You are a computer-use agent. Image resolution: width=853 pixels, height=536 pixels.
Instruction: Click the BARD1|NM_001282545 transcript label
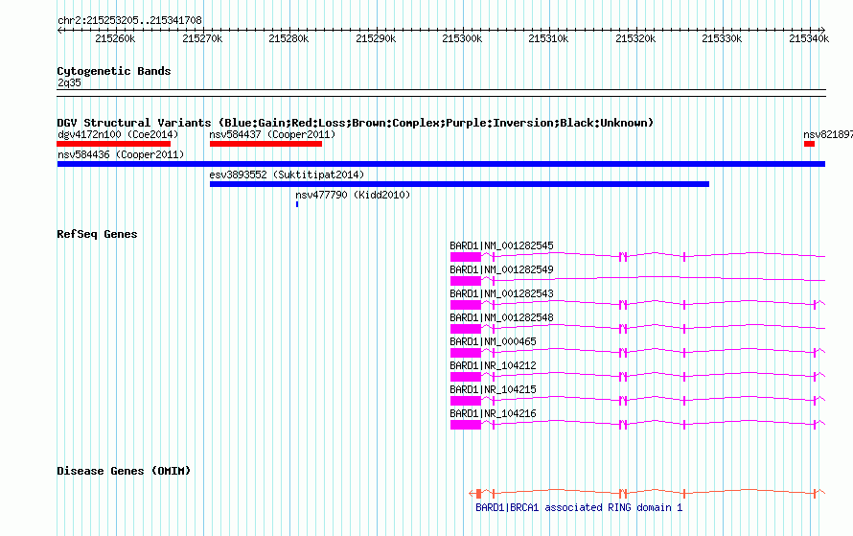[x=501, y=246]
